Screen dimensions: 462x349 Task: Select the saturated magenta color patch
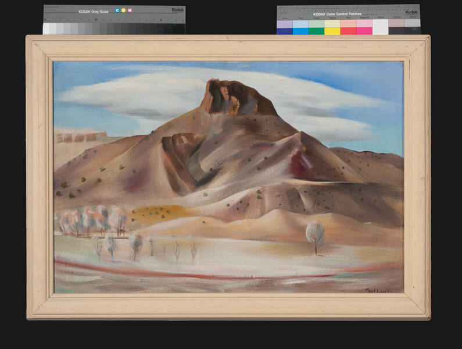tap(364, 31)
